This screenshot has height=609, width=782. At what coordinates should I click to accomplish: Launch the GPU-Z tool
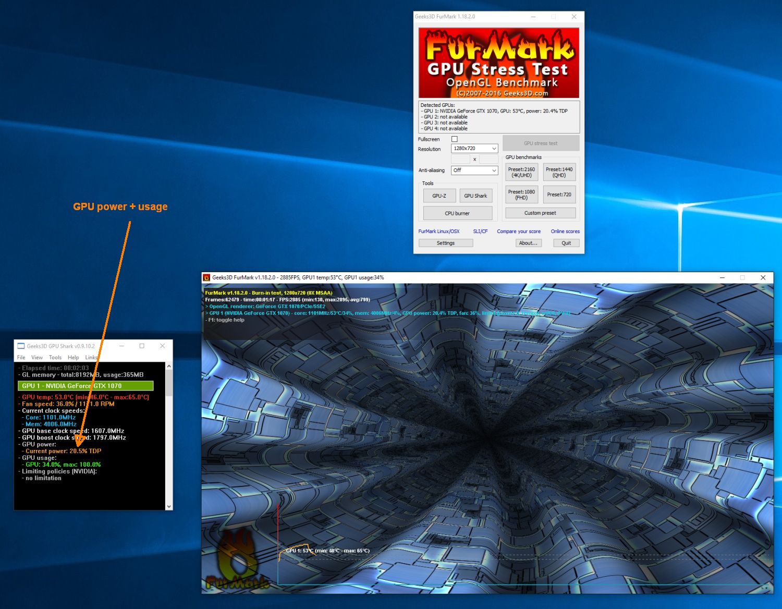[439, 196]
